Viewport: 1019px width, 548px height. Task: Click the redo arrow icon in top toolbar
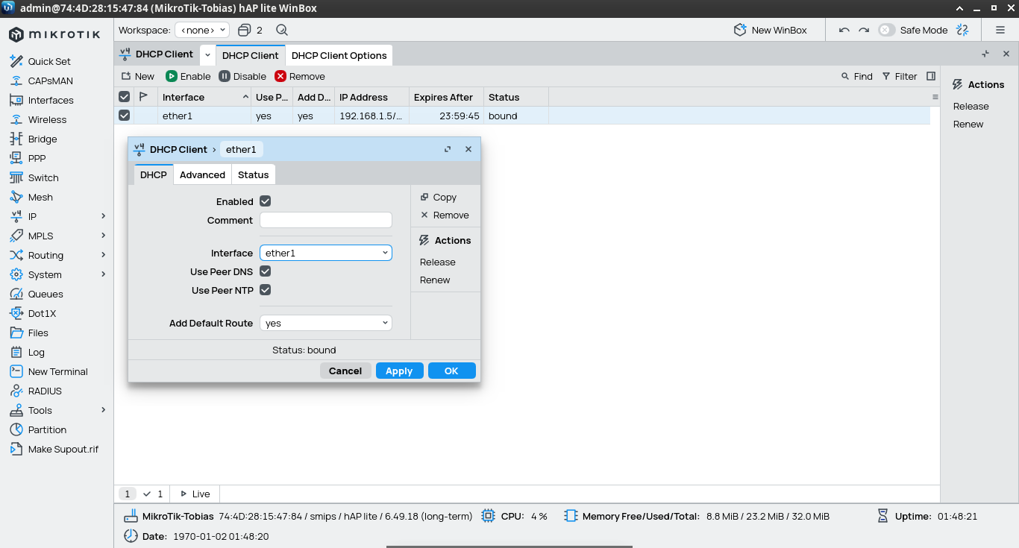864,30
